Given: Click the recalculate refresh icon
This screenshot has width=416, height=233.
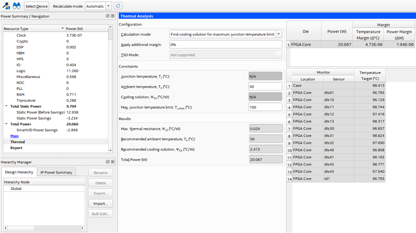Looking at the screenshot, I should click(118, 6).
